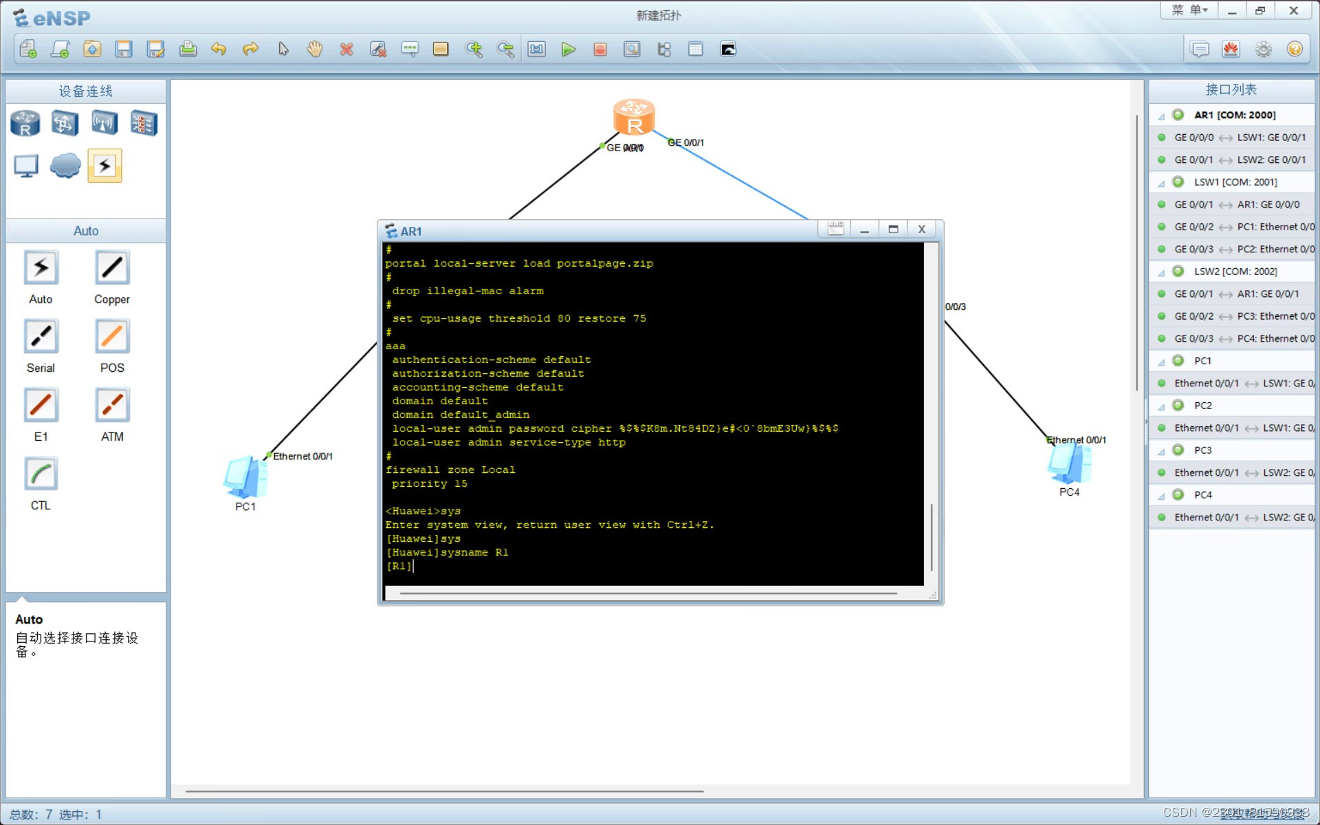Stop devices with red stop button

click(x=600, y=49)
